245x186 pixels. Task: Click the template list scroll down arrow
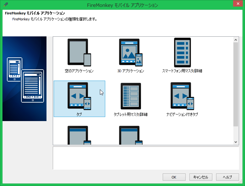coord(236,142)
